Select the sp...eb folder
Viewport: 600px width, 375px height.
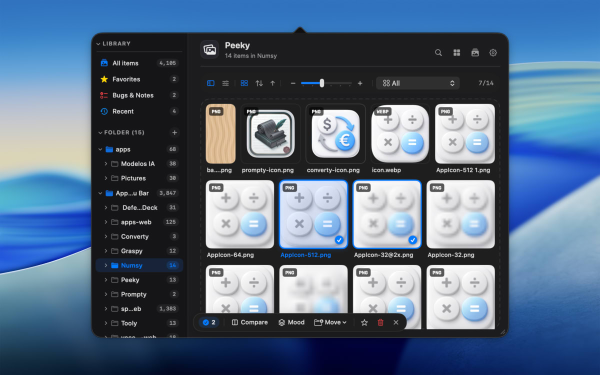[x=139, y=309]
